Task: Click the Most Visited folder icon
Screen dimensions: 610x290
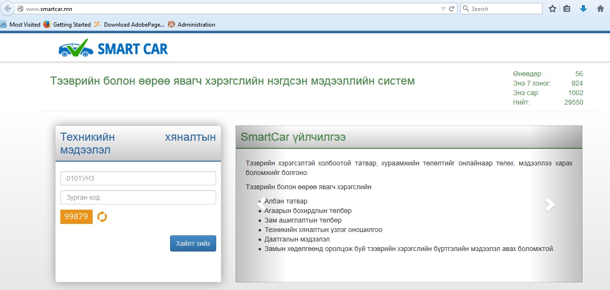Action: [x=4, y=25]
